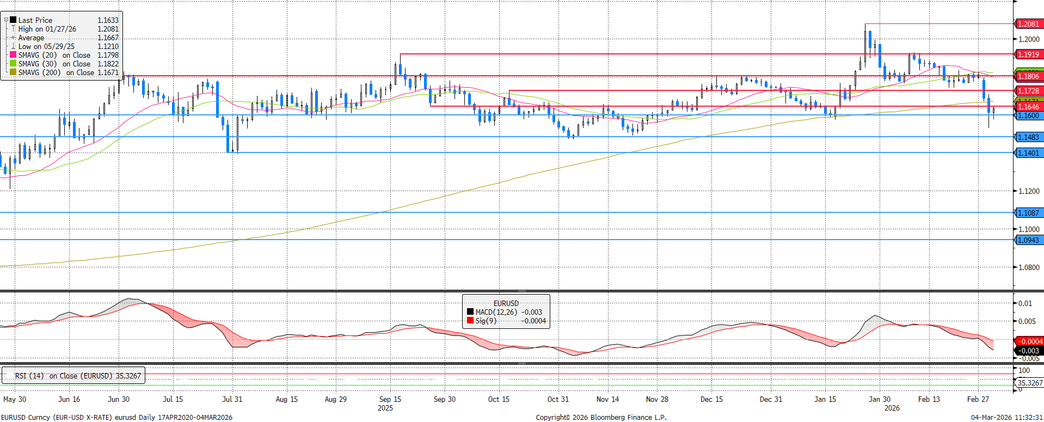Viewport: 1044px width, 422px height.
Task: Select the High on 01/27/26 marker icon
Action: (x=13, y=29)
